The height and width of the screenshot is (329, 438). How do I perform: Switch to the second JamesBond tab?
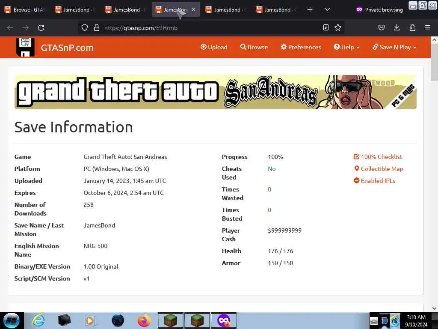point(125,10)
